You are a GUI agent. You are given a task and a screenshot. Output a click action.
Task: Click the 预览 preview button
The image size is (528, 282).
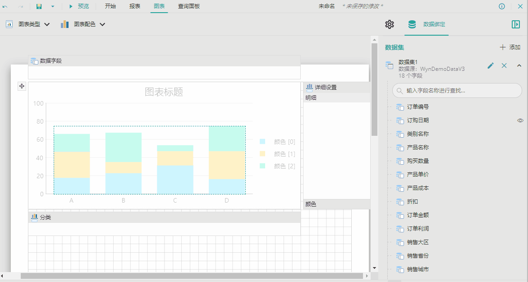pos(79,6)
